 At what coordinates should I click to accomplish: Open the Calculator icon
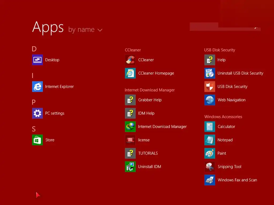210,127
